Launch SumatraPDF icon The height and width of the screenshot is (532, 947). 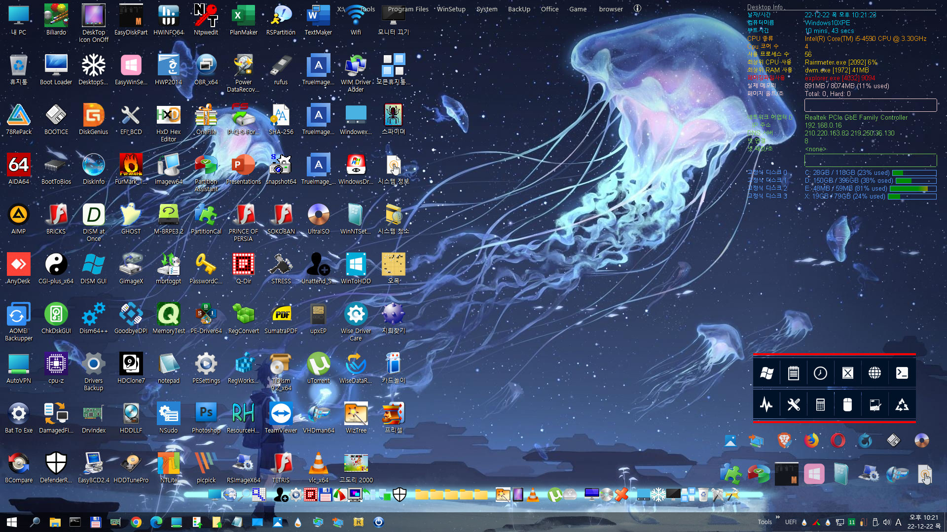tap(281, 318)
